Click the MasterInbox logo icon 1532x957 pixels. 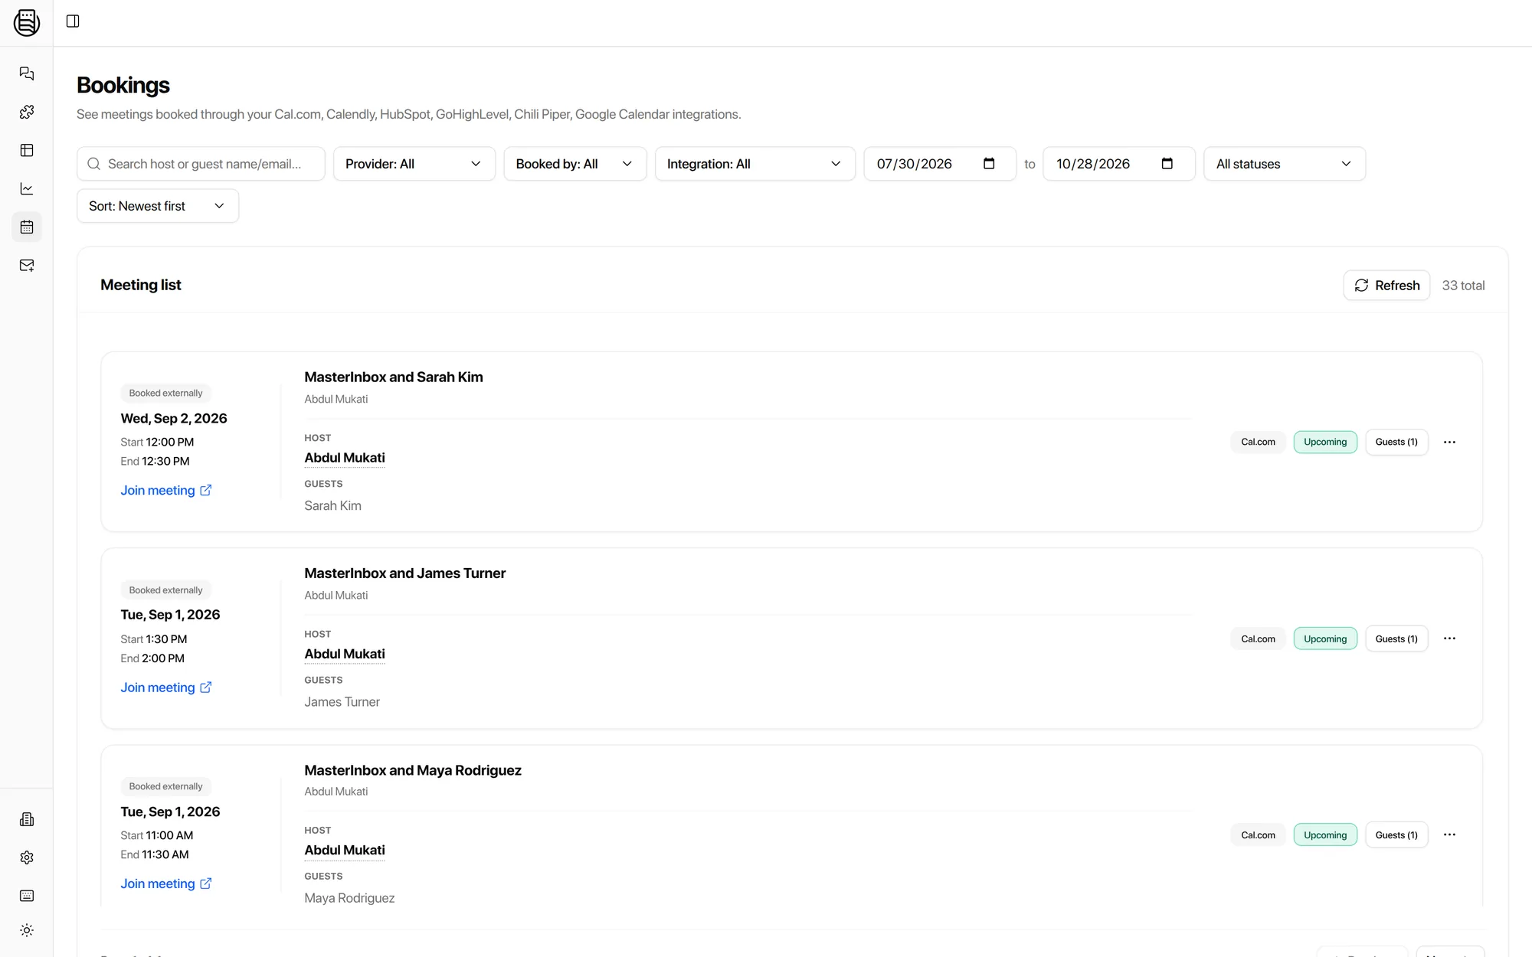click(27, 22)
